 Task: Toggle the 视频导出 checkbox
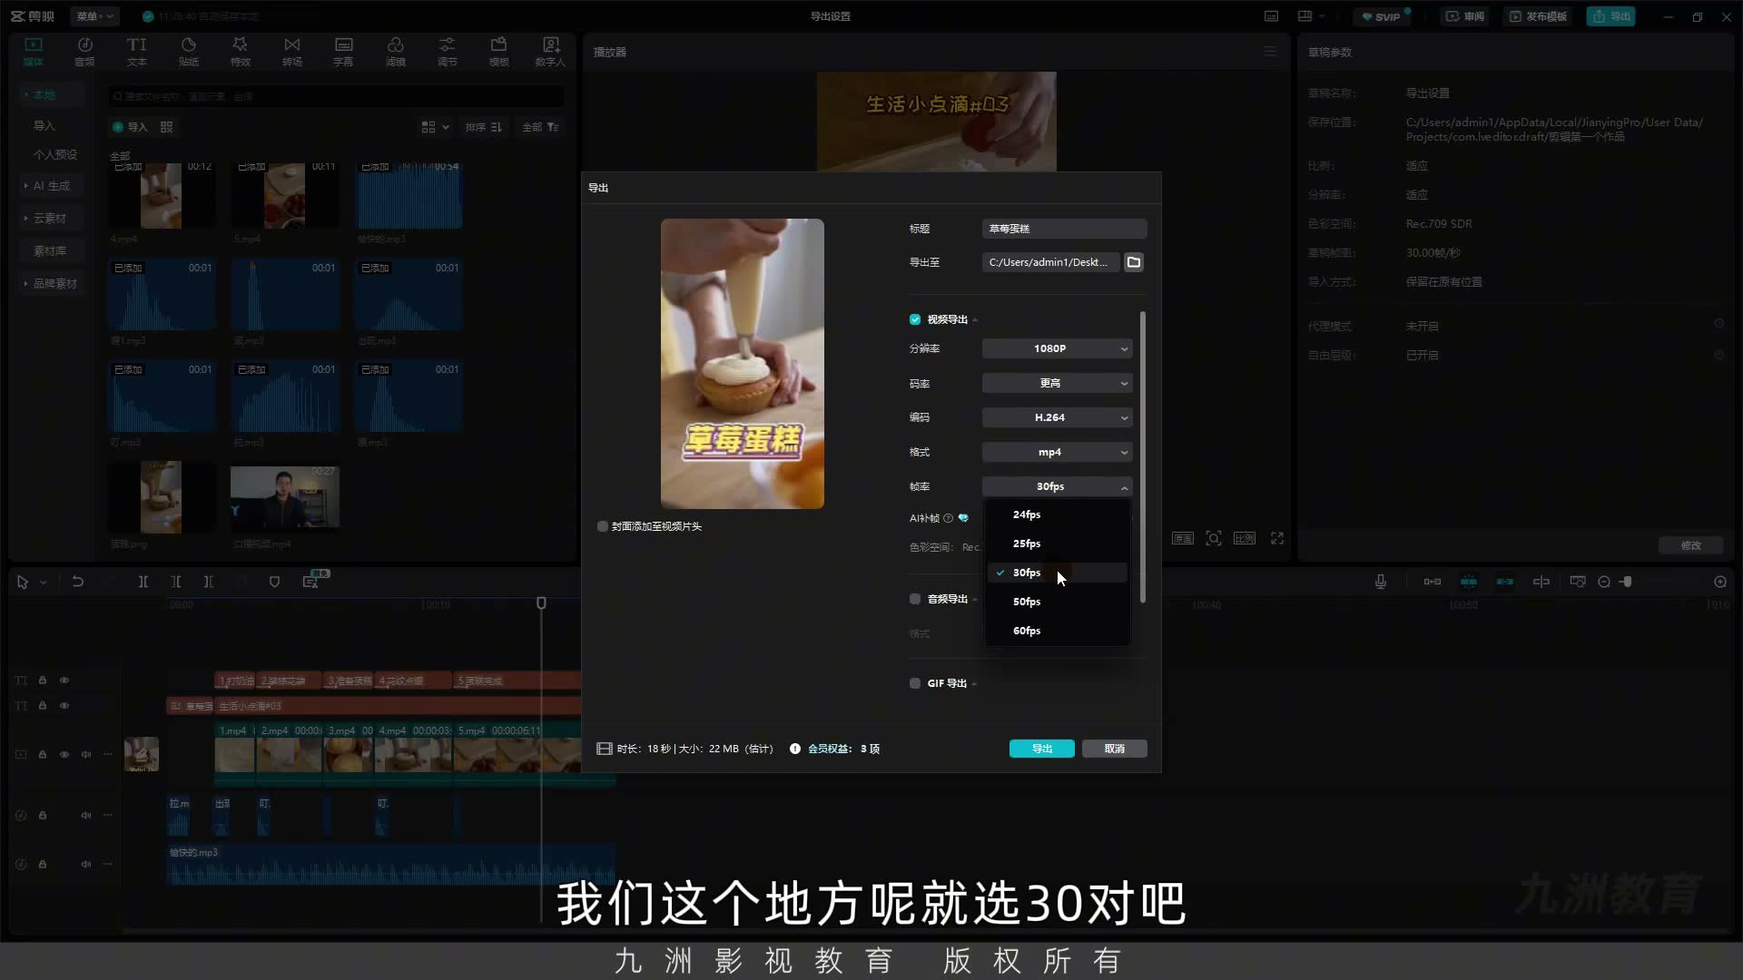pos(915,319)
